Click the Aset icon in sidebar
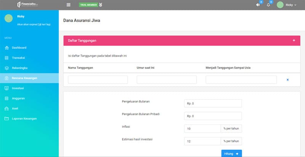The width and height of the screenshot is (305, 157). pos(6,108)
